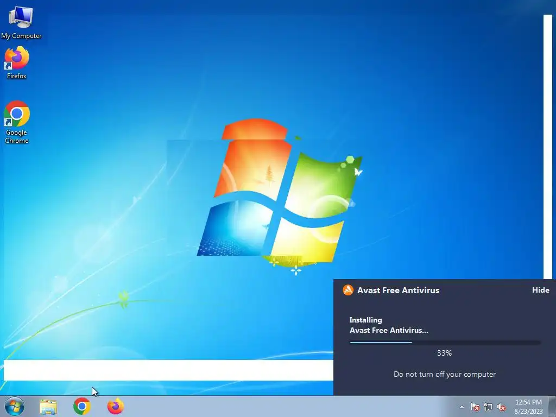Show hidden system tray icons
Screen dimensions: 556x417
coord(462,407)
